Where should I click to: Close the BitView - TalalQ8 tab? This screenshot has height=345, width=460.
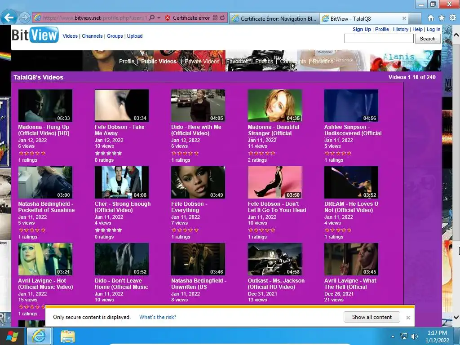[404, 18]
